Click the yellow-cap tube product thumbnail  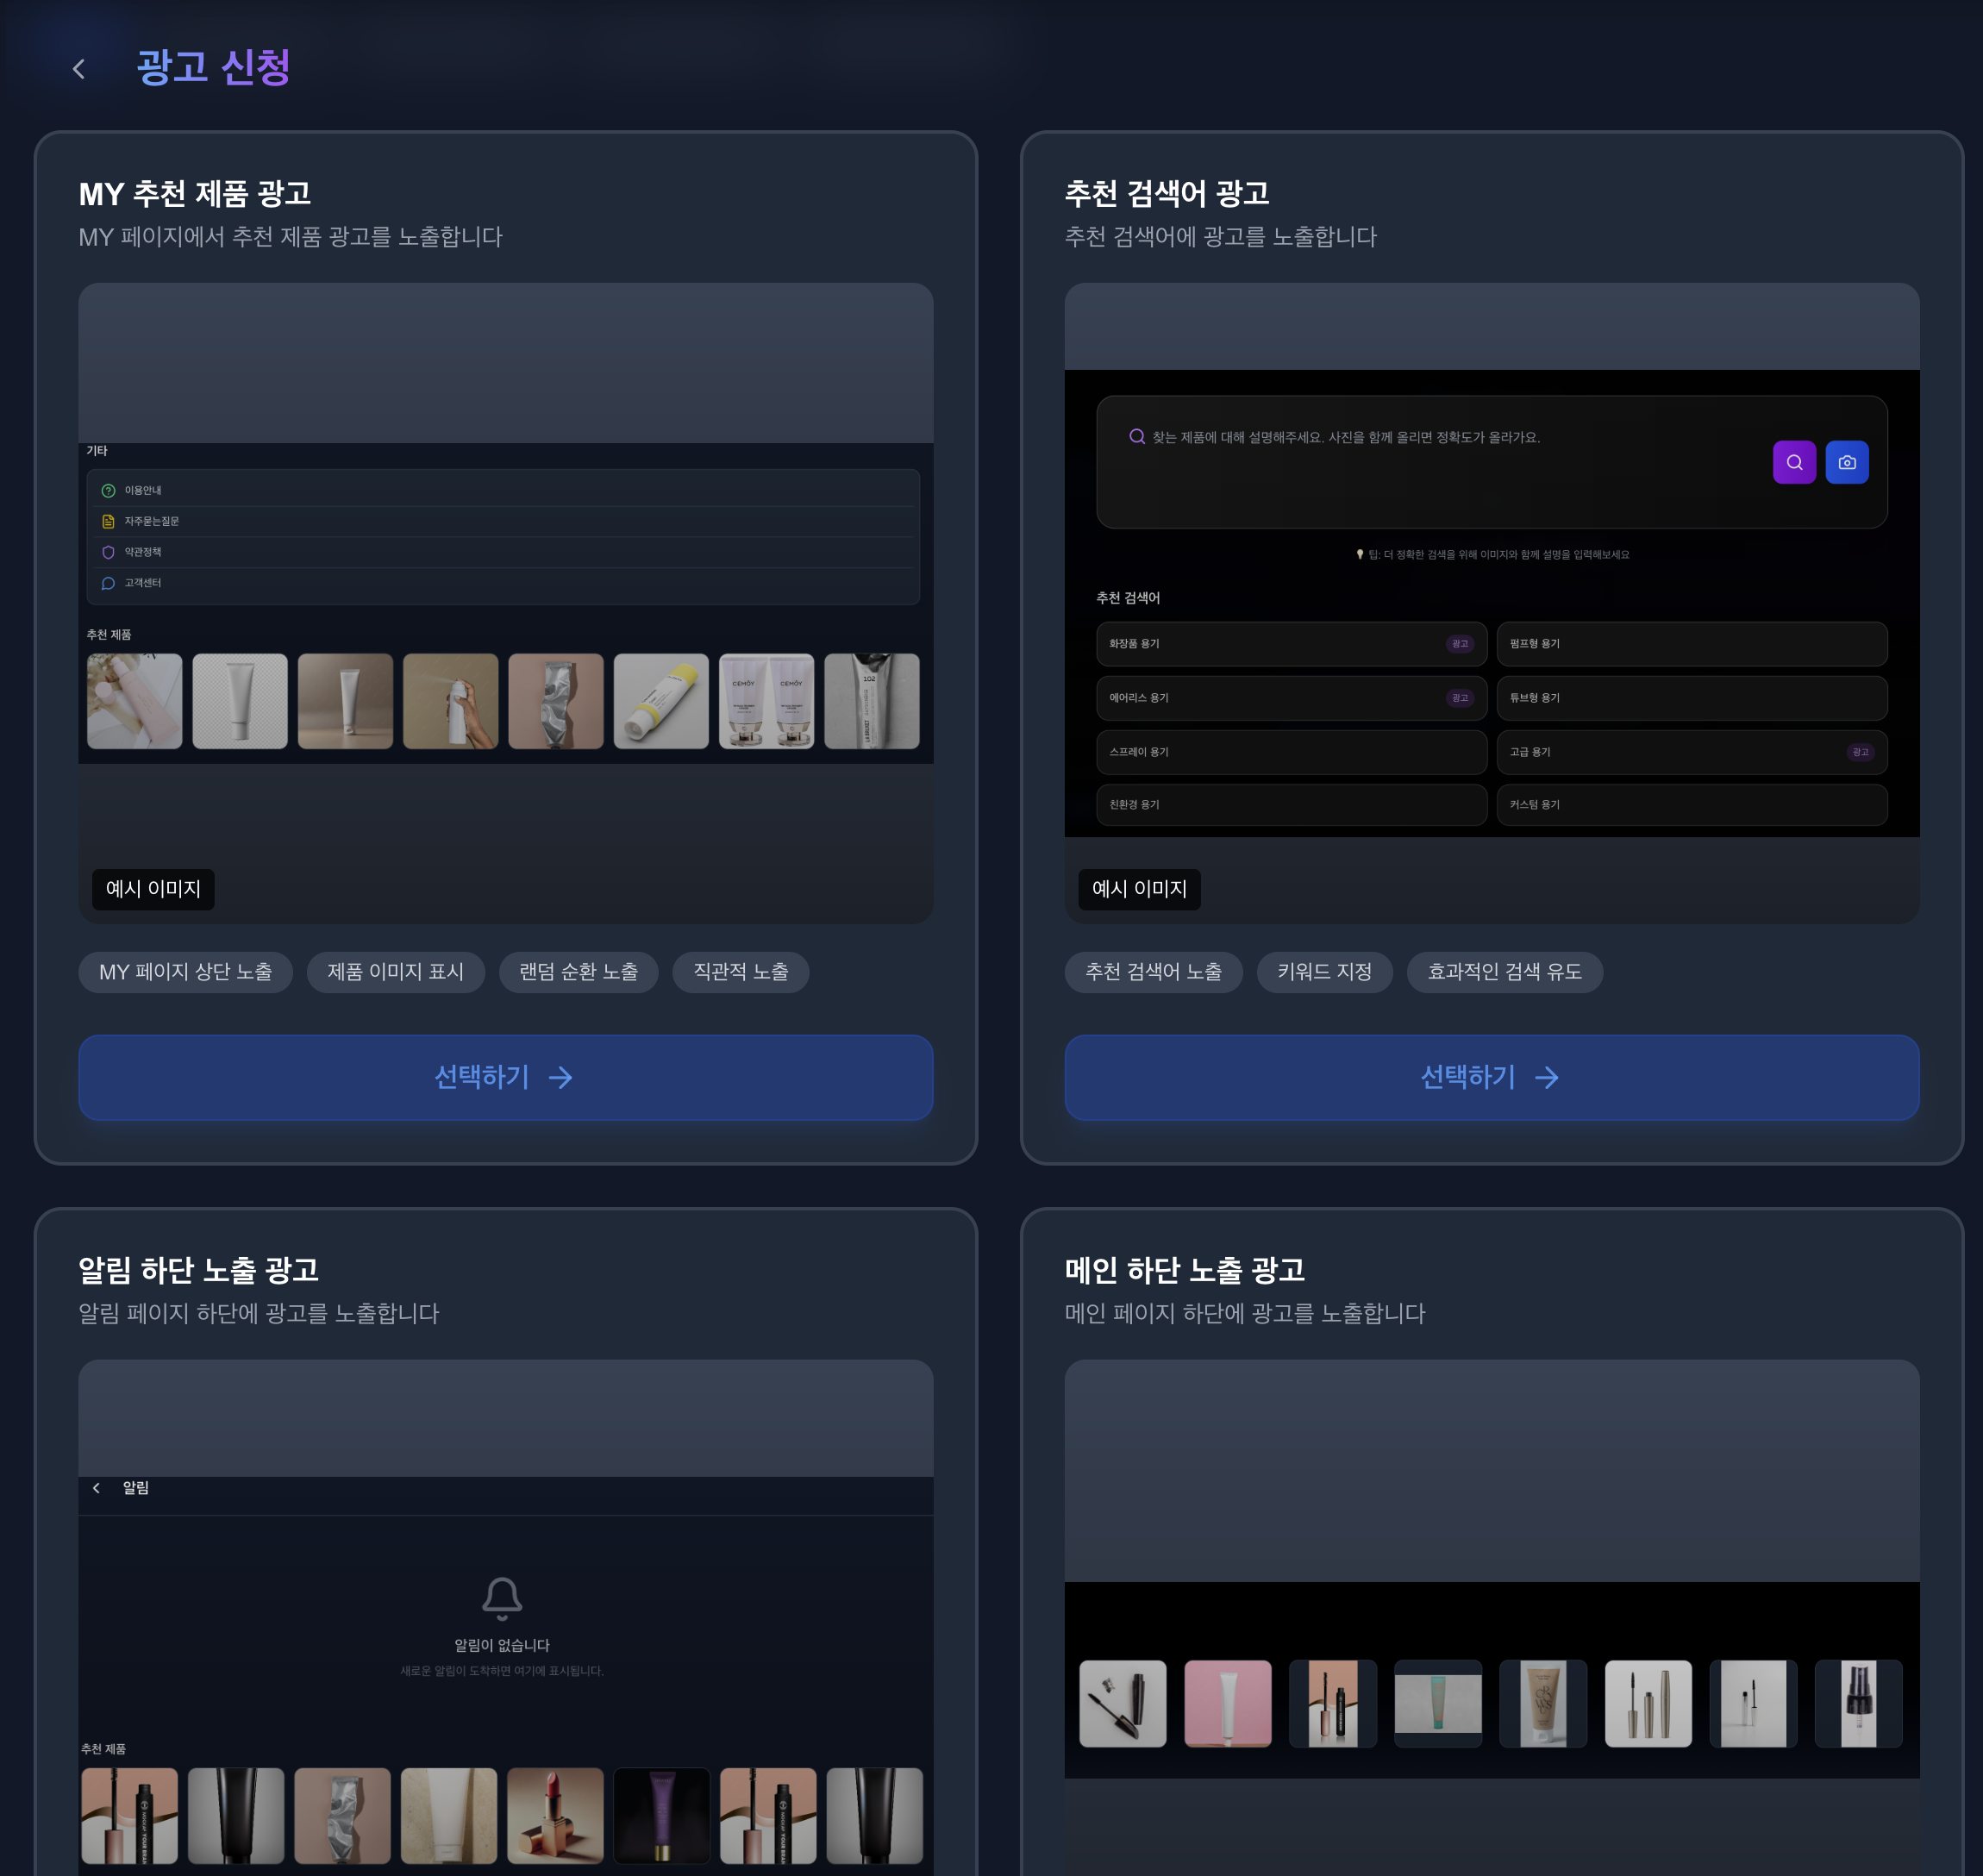pyautogui.click(x=661, y=701)
